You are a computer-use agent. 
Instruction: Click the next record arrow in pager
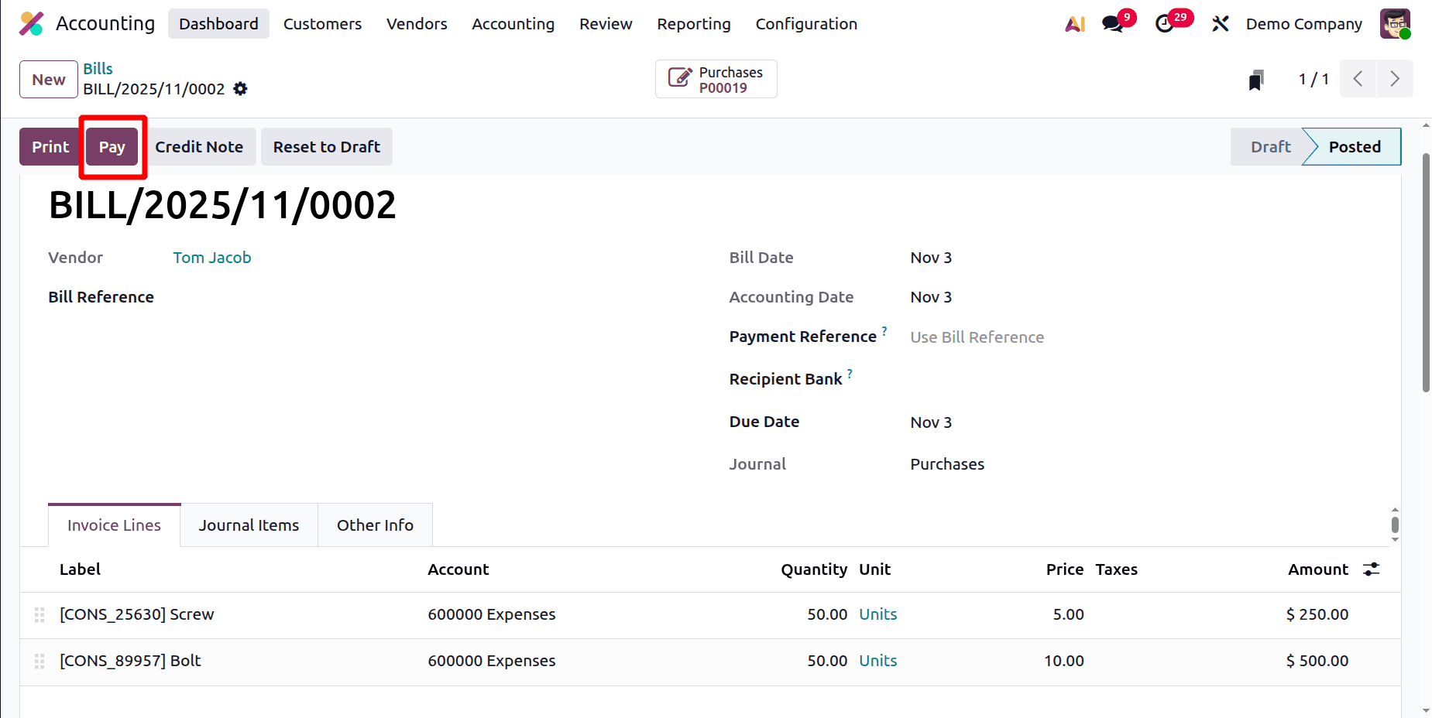coord(1394,78)
